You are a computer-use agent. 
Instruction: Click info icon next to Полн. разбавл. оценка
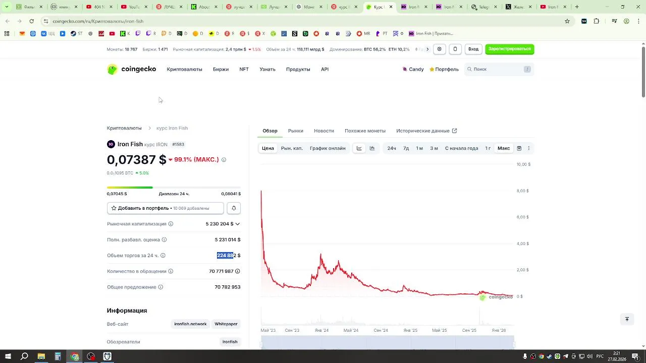point(164,240)
